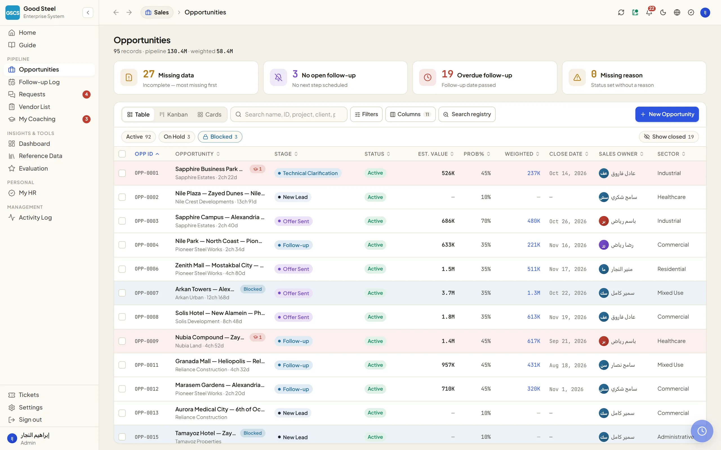Collapse the sidebar with chevron button

(88, 12)
